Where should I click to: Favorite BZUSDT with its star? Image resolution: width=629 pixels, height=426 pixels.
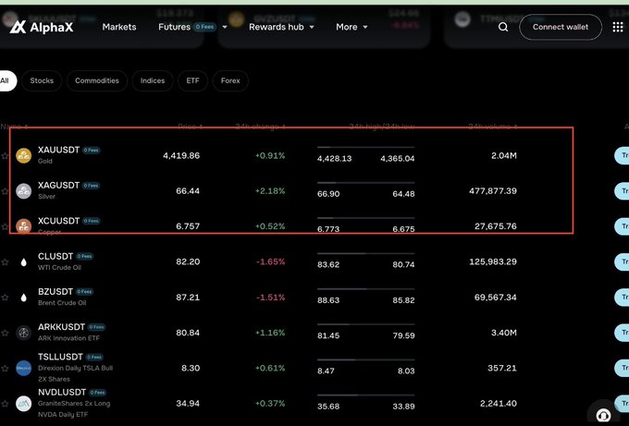tap(5, 298)
